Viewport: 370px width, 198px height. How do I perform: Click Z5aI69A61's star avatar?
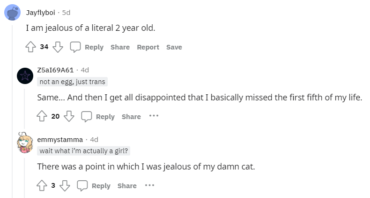(25, 76)
